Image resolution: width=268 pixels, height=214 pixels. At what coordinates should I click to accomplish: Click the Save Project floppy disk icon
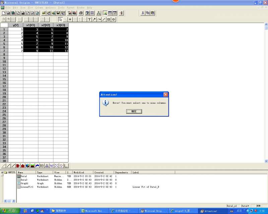click(58, 13)
